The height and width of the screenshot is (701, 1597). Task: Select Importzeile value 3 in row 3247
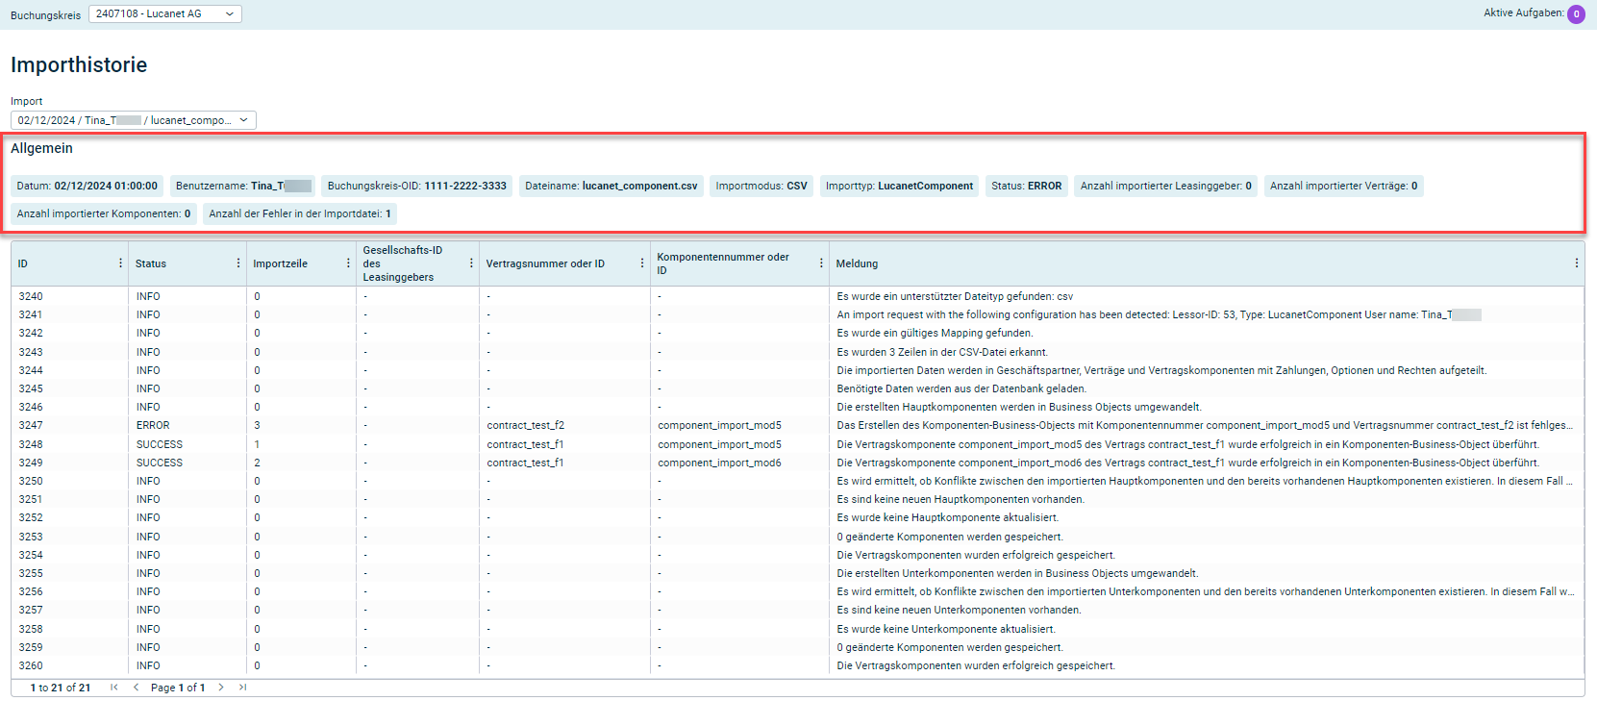[257, 425]
